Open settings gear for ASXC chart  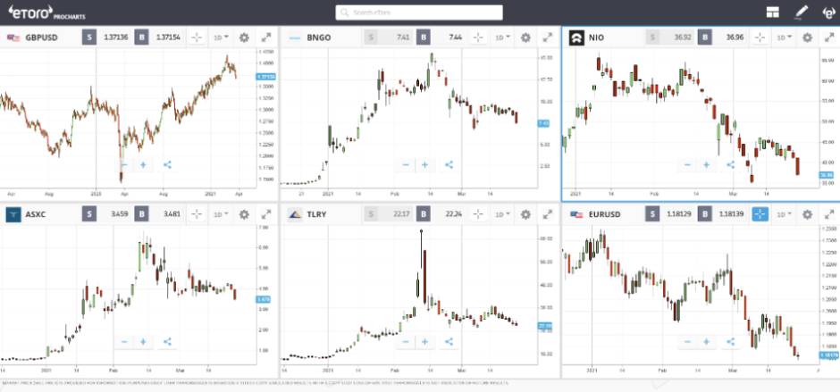tap(244, 214)
